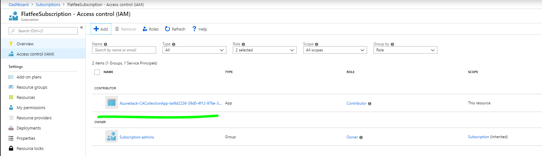
Task: Click the Deployments upload icon
Action: tap(11, 128)
